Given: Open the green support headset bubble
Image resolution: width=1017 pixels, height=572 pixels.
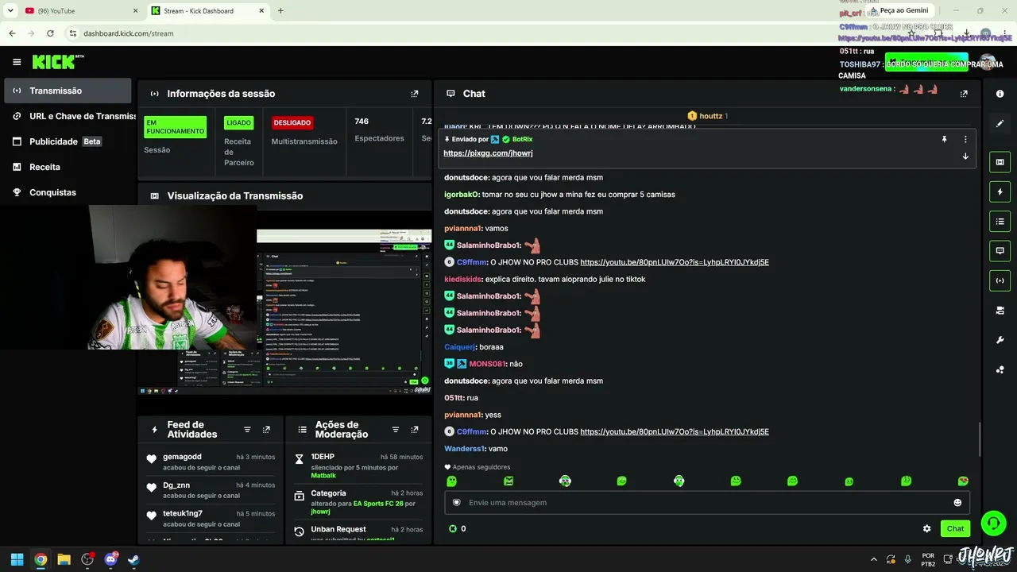Looking at the screenshot, I should (x=993, y=523).
